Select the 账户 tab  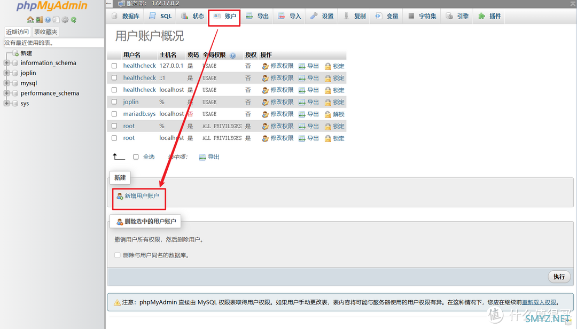[225, 16]
